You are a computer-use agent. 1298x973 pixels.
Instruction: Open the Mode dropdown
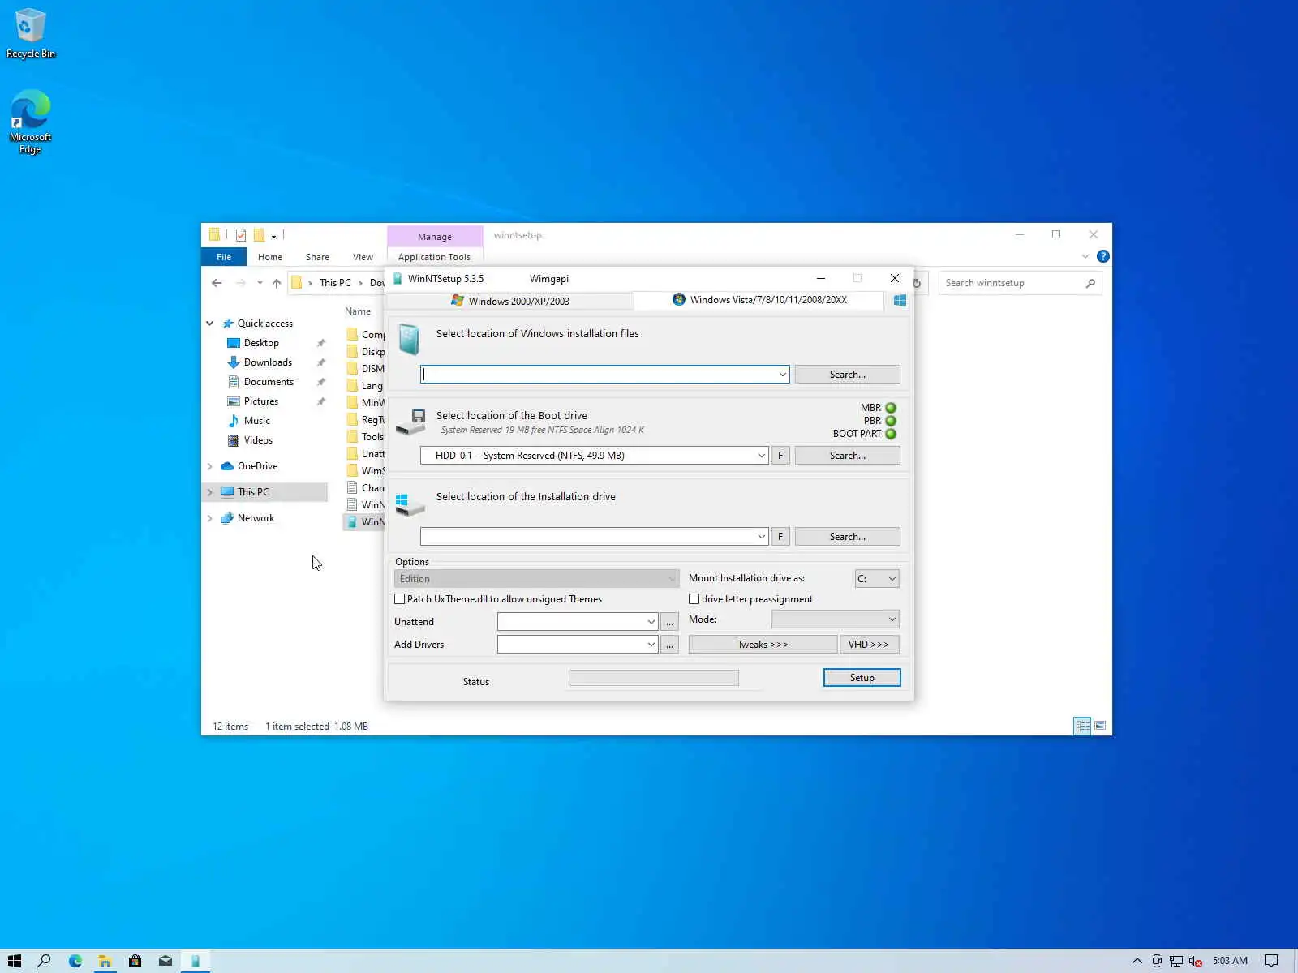[x=835, y=619]
